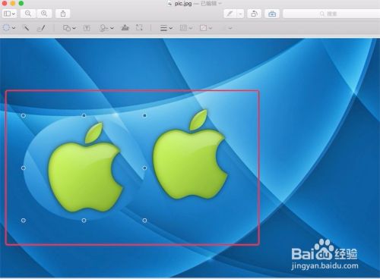This screenshot has width=380, height=279.
Task: Select the Sketch pen tool
Action: 41,28
